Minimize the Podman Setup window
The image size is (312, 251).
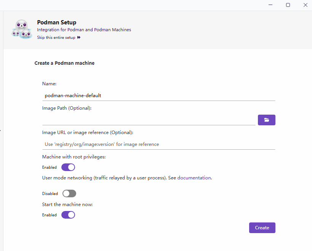pos(270,5)
